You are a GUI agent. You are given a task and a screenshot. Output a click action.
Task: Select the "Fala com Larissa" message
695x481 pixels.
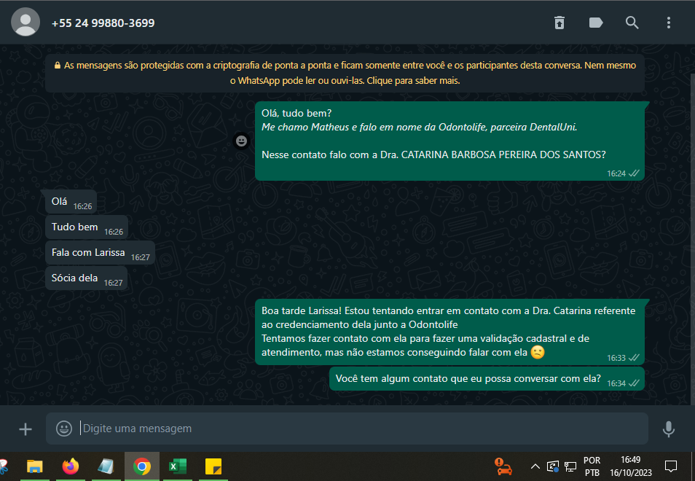pos(100,253)
